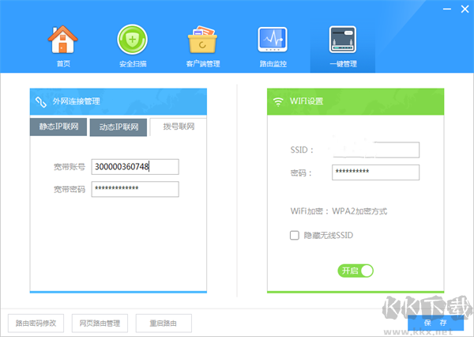Select the 一键管理 router icon
The height and width of the screenshot is (337, 474).
point(343,40)
